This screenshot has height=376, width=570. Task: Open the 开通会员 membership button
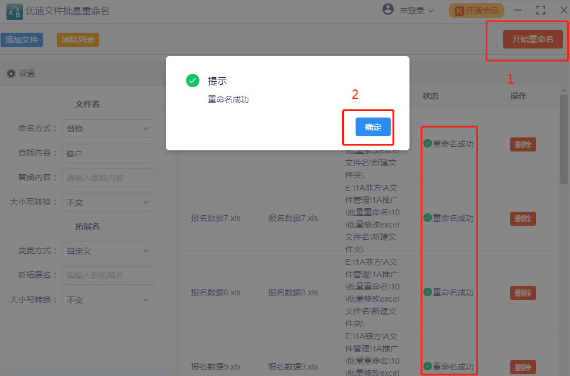click(x=476, y=11)
